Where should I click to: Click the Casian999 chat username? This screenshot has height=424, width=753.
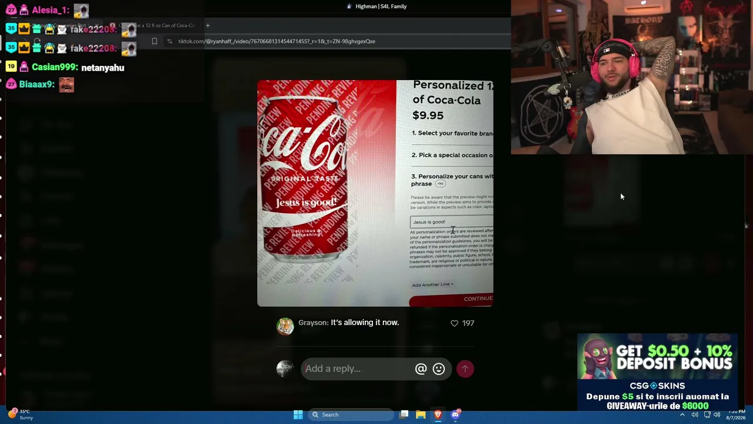54,68
